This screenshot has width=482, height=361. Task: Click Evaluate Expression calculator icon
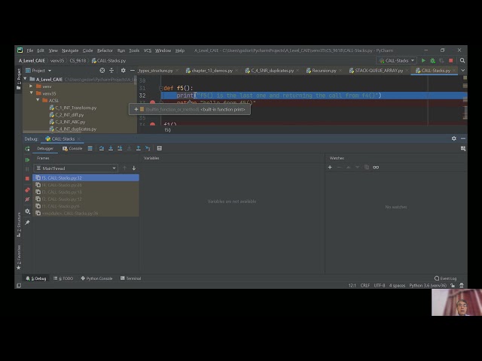click(159, 148)
